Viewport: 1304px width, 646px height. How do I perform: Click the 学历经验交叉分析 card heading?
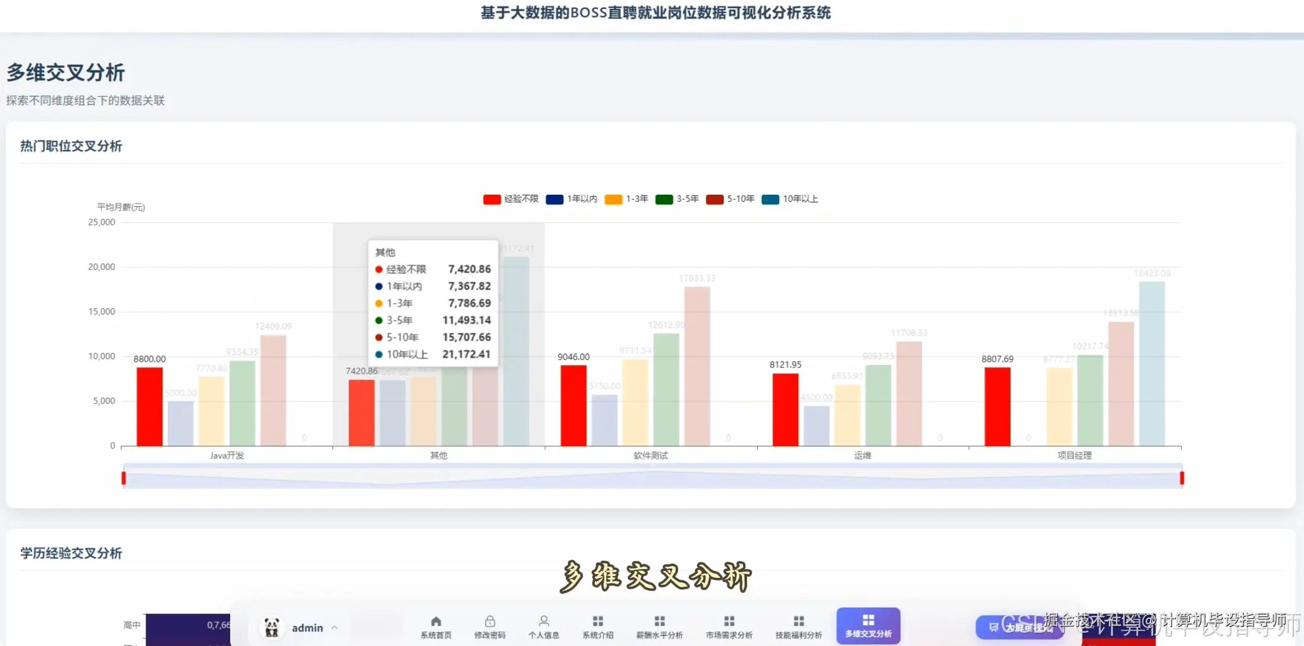pos(71,553)
